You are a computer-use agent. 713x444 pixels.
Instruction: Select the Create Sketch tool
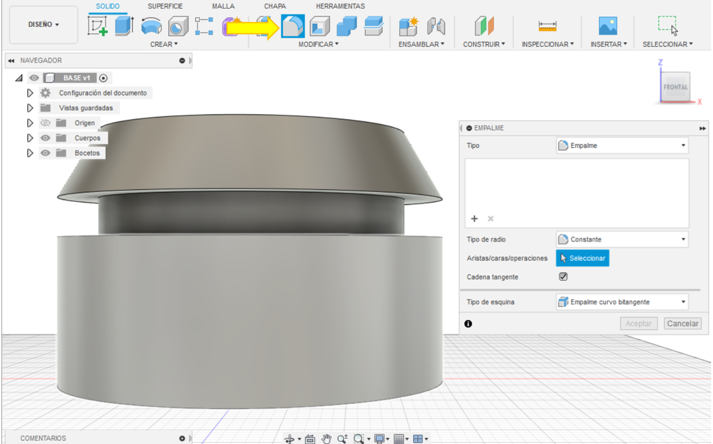(97, 26)
